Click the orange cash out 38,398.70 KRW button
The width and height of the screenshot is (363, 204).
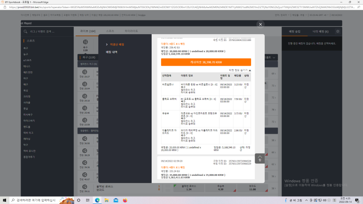[206, 62]
